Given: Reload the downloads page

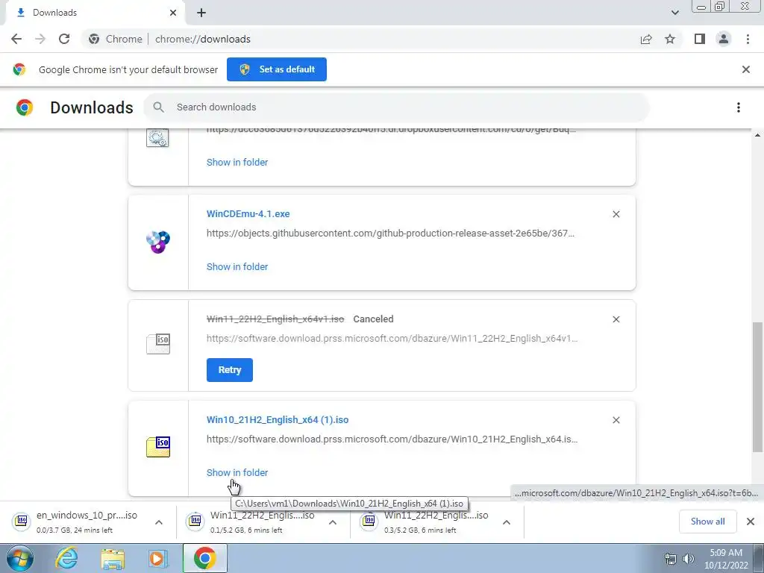Looking at the screenshot, I should (x=64, y=39).
